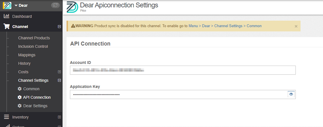Image resolution: width=323 pixels, height=127 pixels.
Task: Open Channel Products in sidebar
Action: click(x=34, y=38)
